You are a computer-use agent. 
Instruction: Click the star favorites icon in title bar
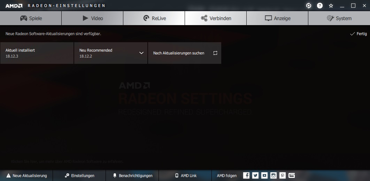(x=331, y=6)
